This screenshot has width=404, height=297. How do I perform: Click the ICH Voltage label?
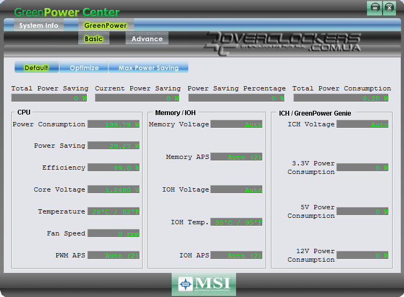[x=311, y=124]
